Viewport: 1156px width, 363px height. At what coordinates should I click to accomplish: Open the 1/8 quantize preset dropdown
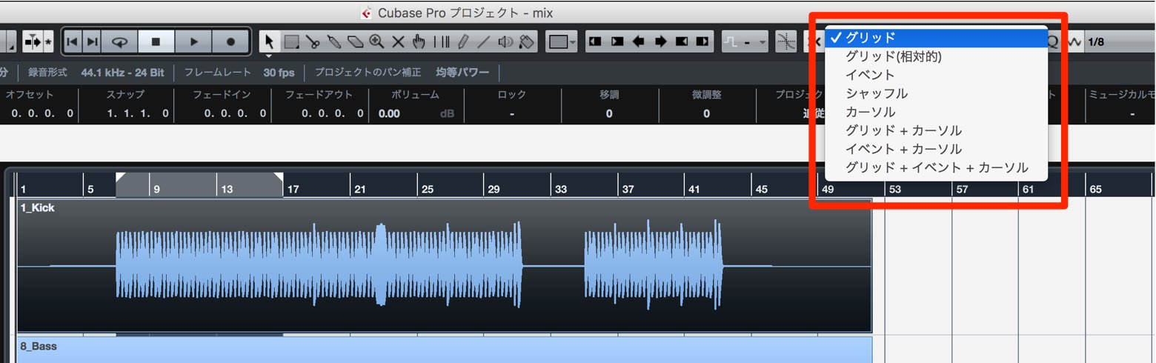pyautogui.click(x=1119, y=42)
